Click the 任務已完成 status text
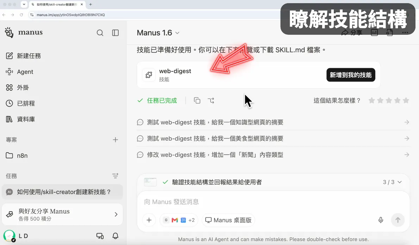 [x=162, y=101]
